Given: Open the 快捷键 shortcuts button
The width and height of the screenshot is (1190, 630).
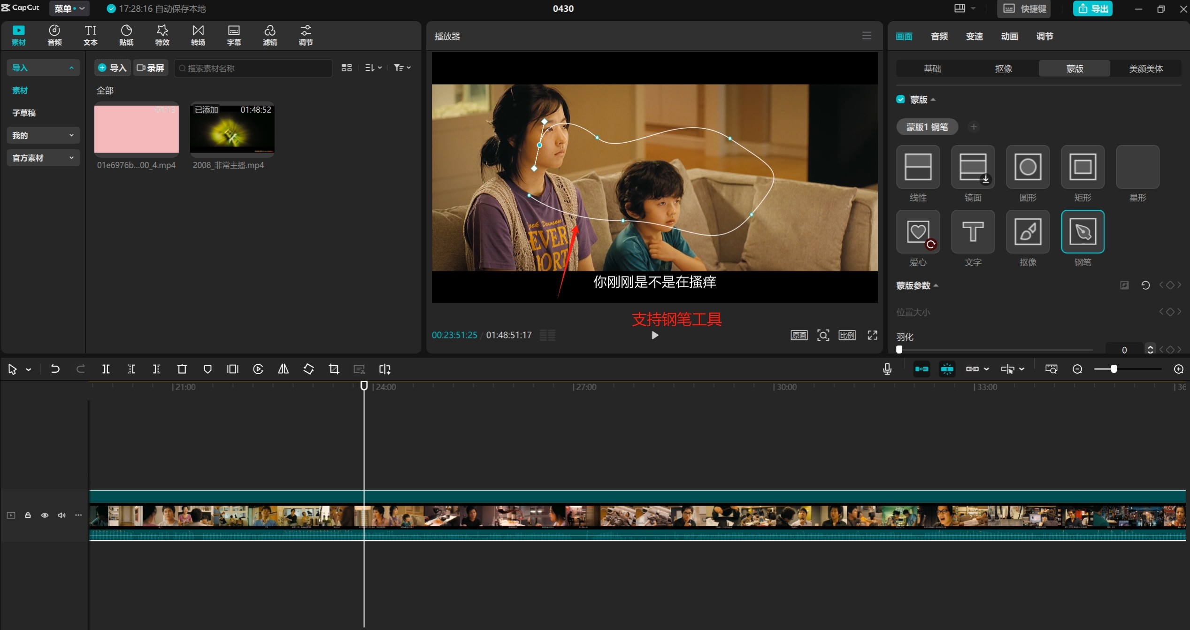Looking at the screenshot, I should click(1023, 8).
